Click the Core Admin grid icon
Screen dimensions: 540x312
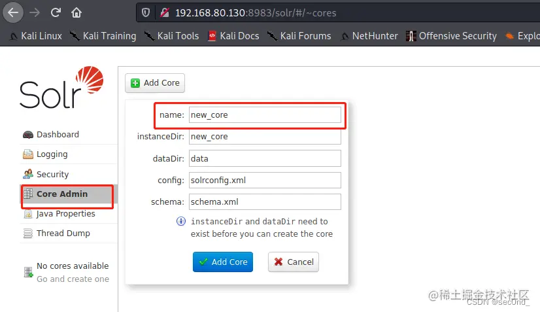click(28, 194)
